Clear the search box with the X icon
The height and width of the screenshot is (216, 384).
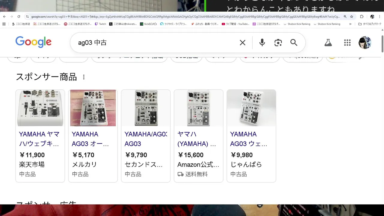coord(243,43)
